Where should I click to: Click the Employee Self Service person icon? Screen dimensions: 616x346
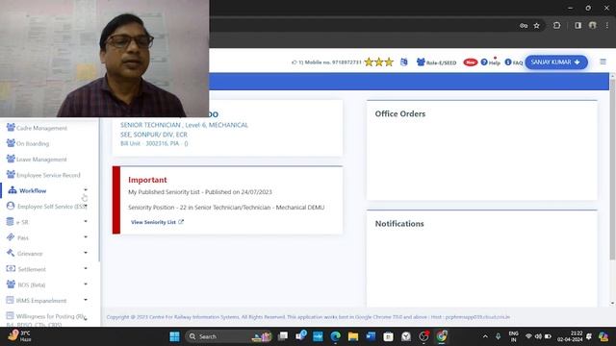[11, 206]
